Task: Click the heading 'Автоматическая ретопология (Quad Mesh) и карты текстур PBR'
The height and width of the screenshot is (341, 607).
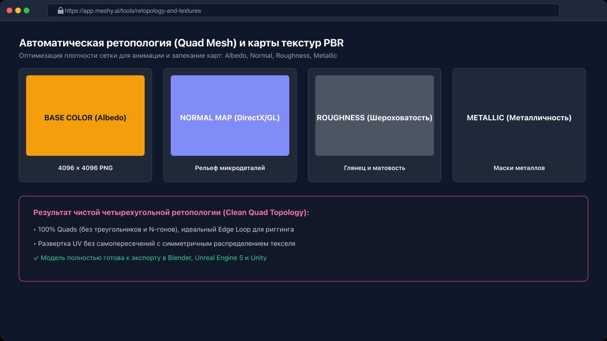Action: [x=181, y=43]
